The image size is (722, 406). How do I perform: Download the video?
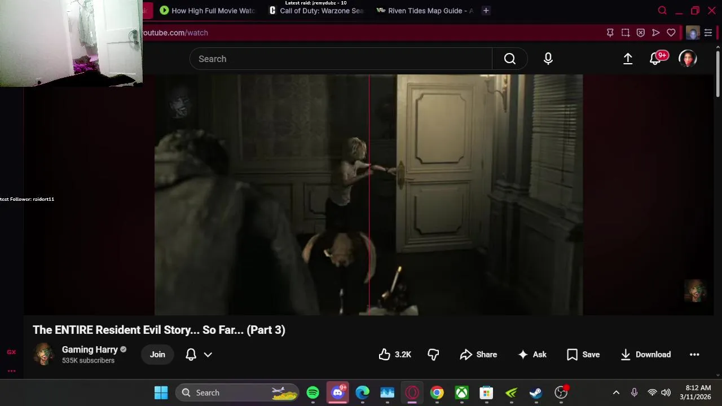pos(646,354)
